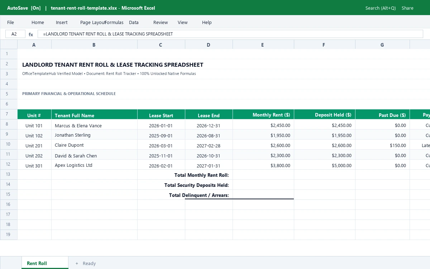Select the Unit 202 cell
Screen dimensions: 430x269
coord(34,155)
